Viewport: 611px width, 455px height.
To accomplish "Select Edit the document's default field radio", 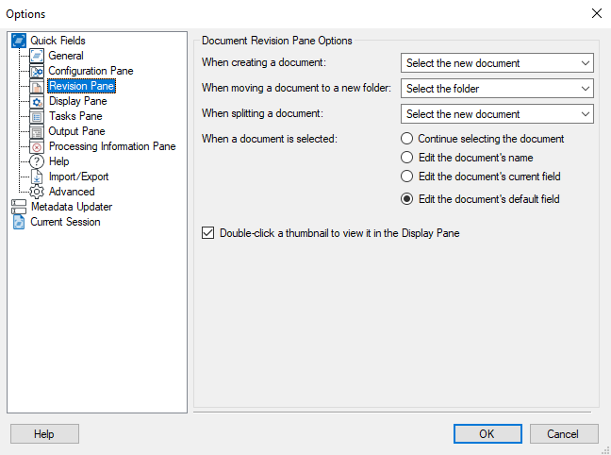I will click(406, 199).
